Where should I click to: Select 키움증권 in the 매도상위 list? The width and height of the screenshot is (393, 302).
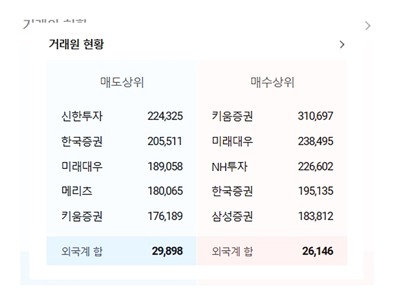click(x=82, y=216)
